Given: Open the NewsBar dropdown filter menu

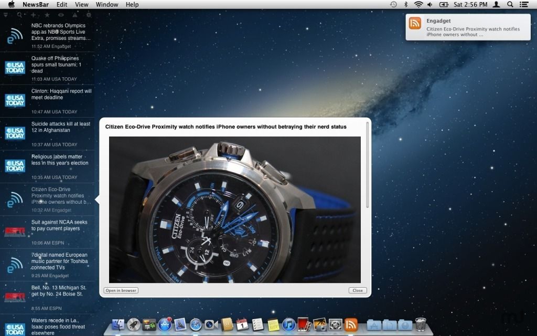Looking at the screenshot, I should [x=6, y=15].
